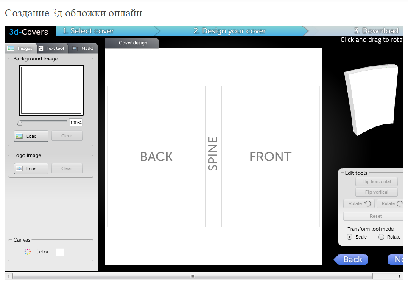Load a background image
Viewport: 408px width, 283px height.
point(31,136)
